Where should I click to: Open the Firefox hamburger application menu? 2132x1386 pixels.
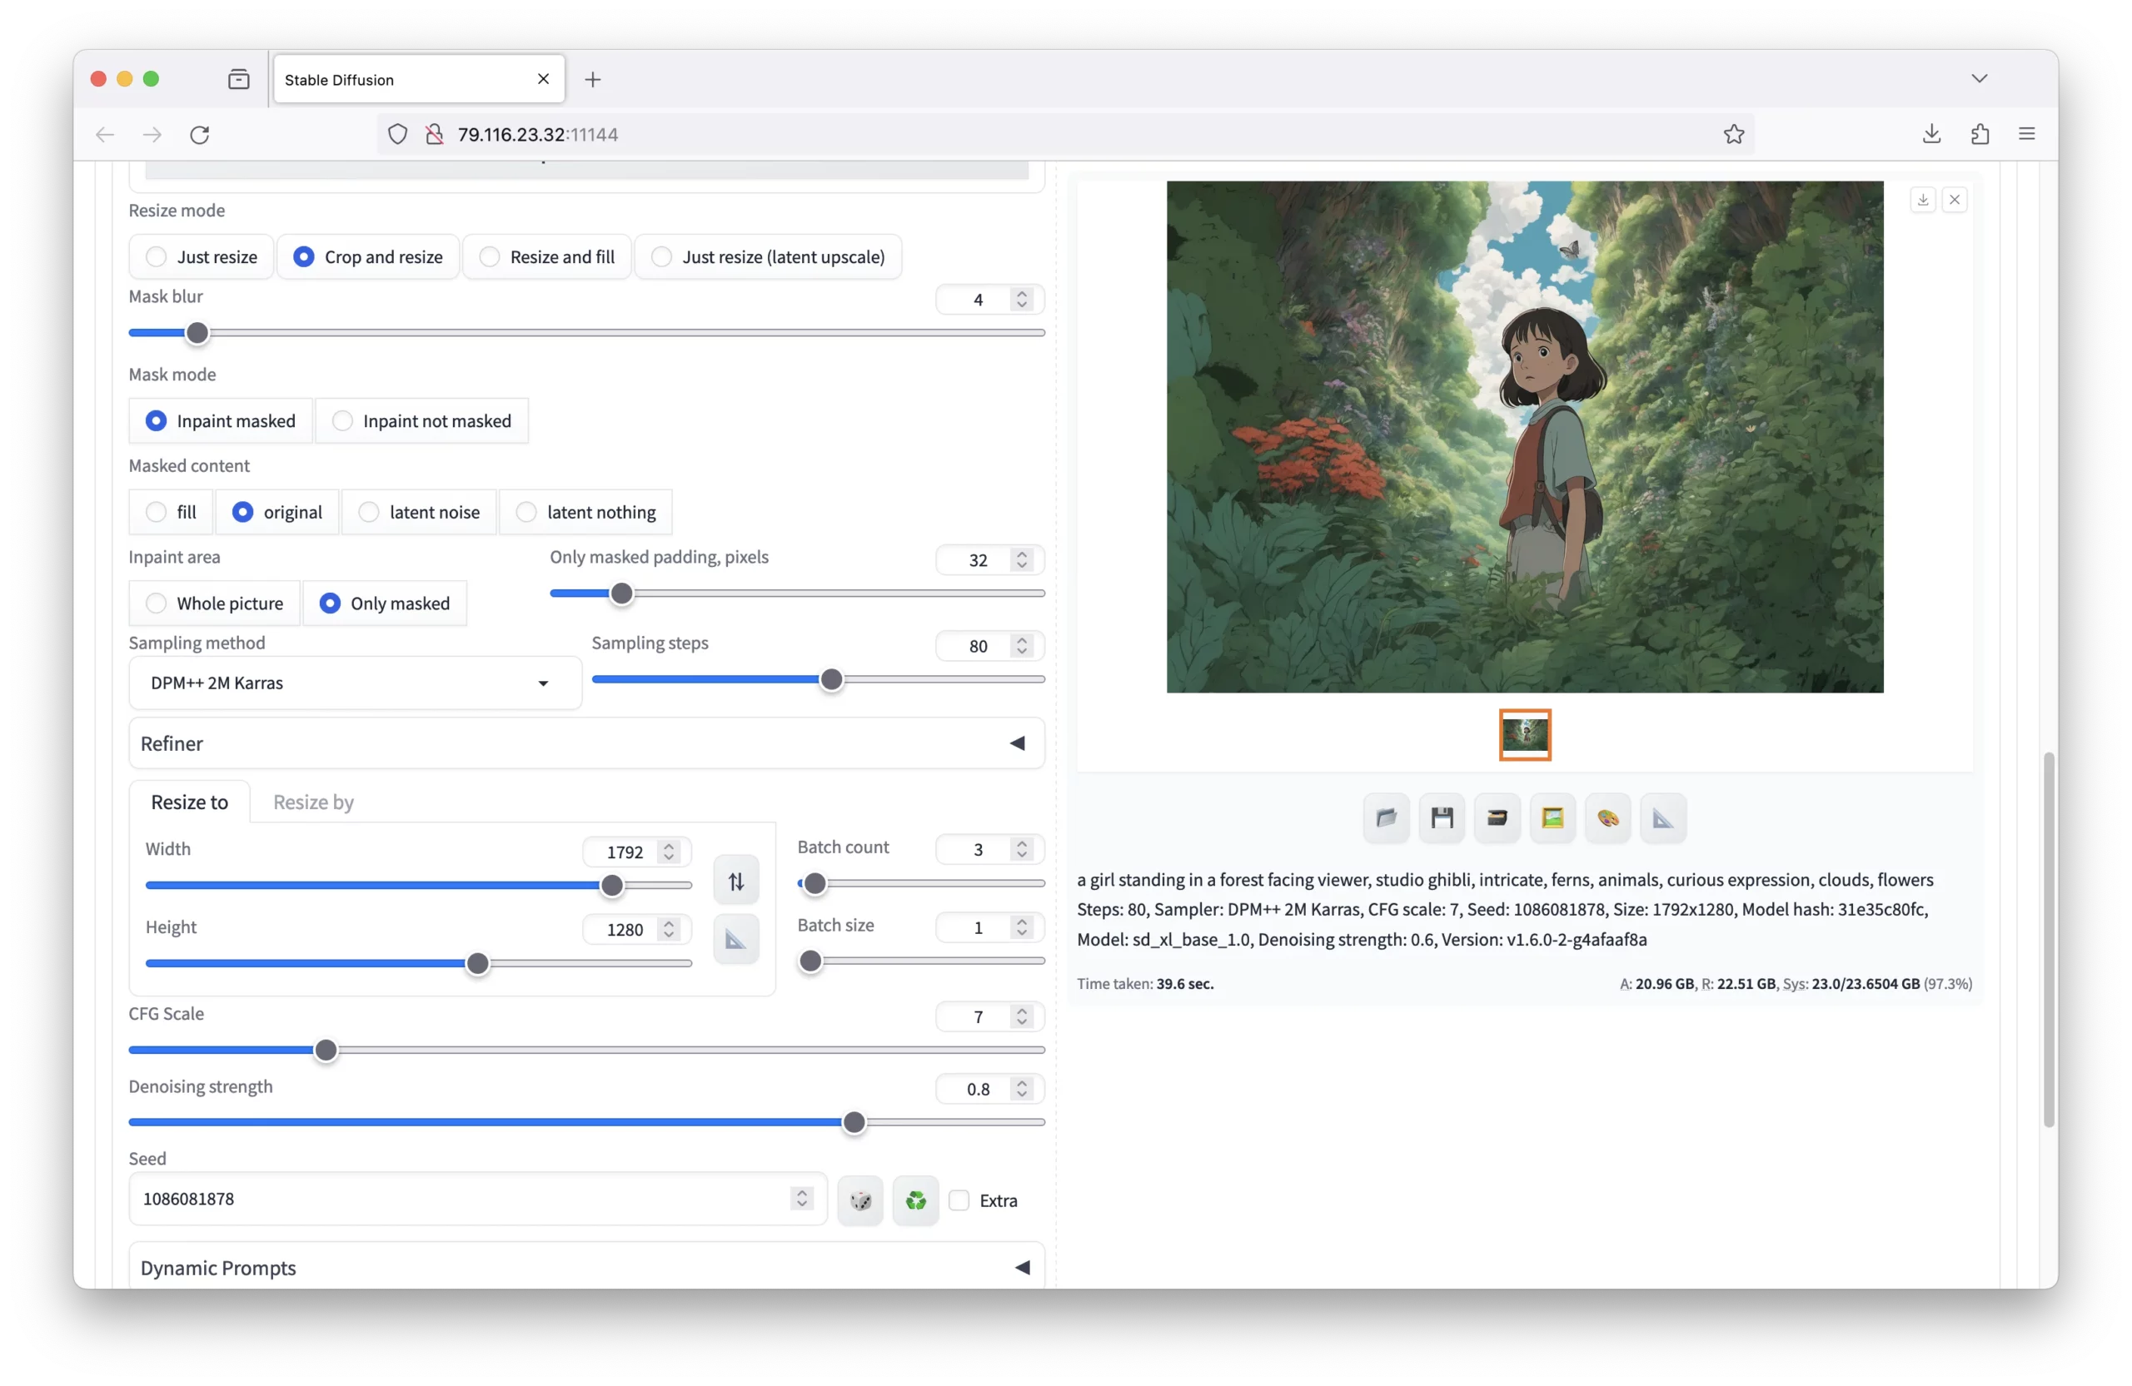pos(2027,134)
